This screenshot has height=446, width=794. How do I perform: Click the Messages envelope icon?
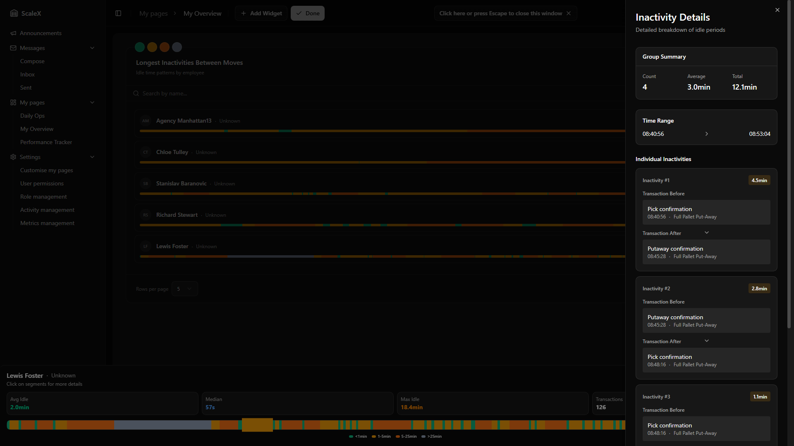[13, 48]
